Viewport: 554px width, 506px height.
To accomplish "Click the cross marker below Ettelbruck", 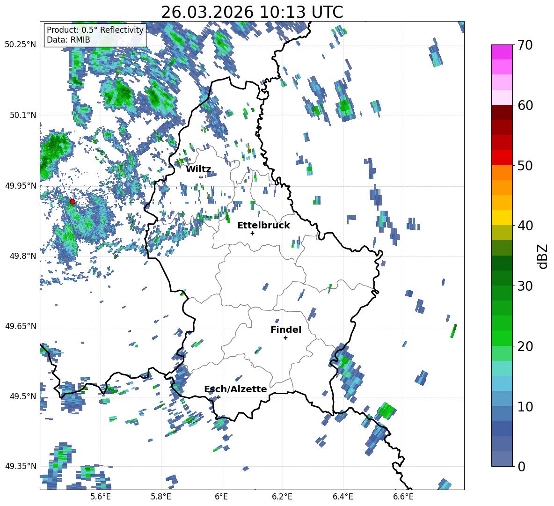I will pyautogui.click(x=252, y=233).
